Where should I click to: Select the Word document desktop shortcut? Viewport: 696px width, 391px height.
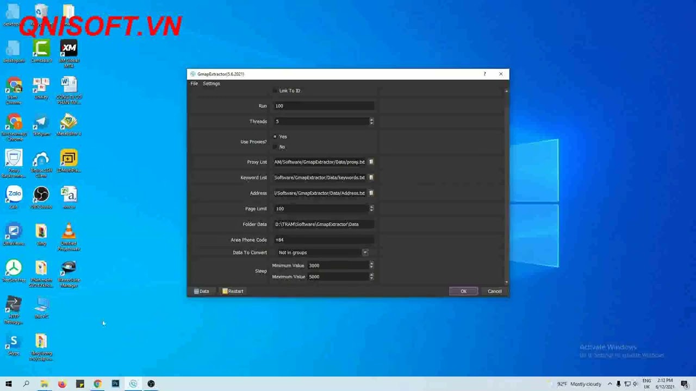[69, 91]
